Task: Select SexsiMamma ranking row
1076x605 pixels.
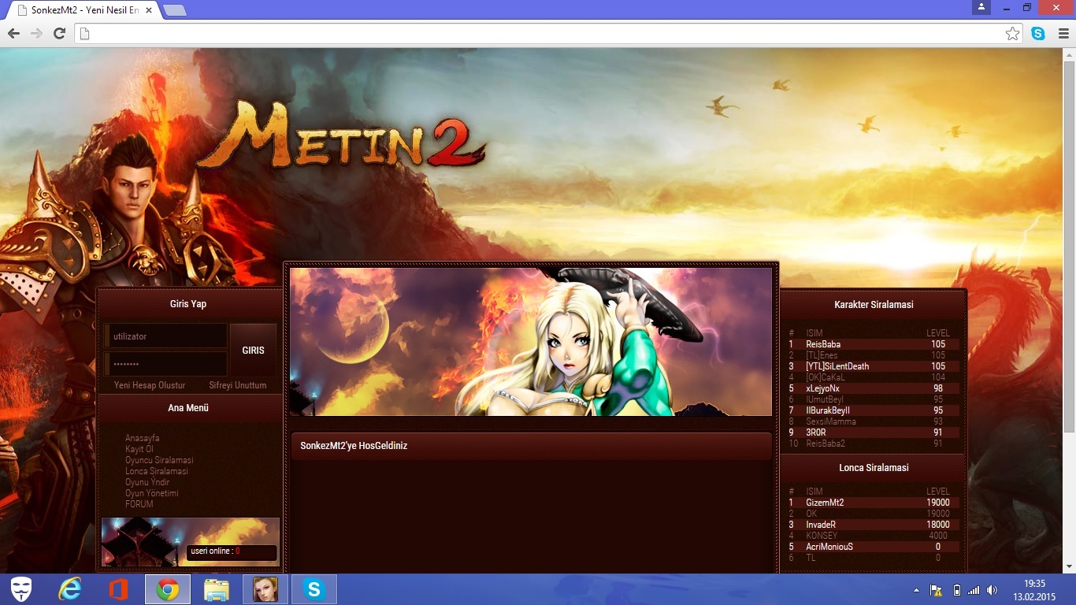Action: pos(874,421)
